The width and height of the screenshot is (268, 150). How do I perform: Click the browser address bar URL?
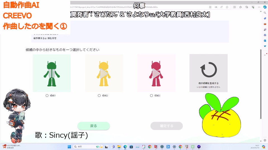tap(114, 7)
